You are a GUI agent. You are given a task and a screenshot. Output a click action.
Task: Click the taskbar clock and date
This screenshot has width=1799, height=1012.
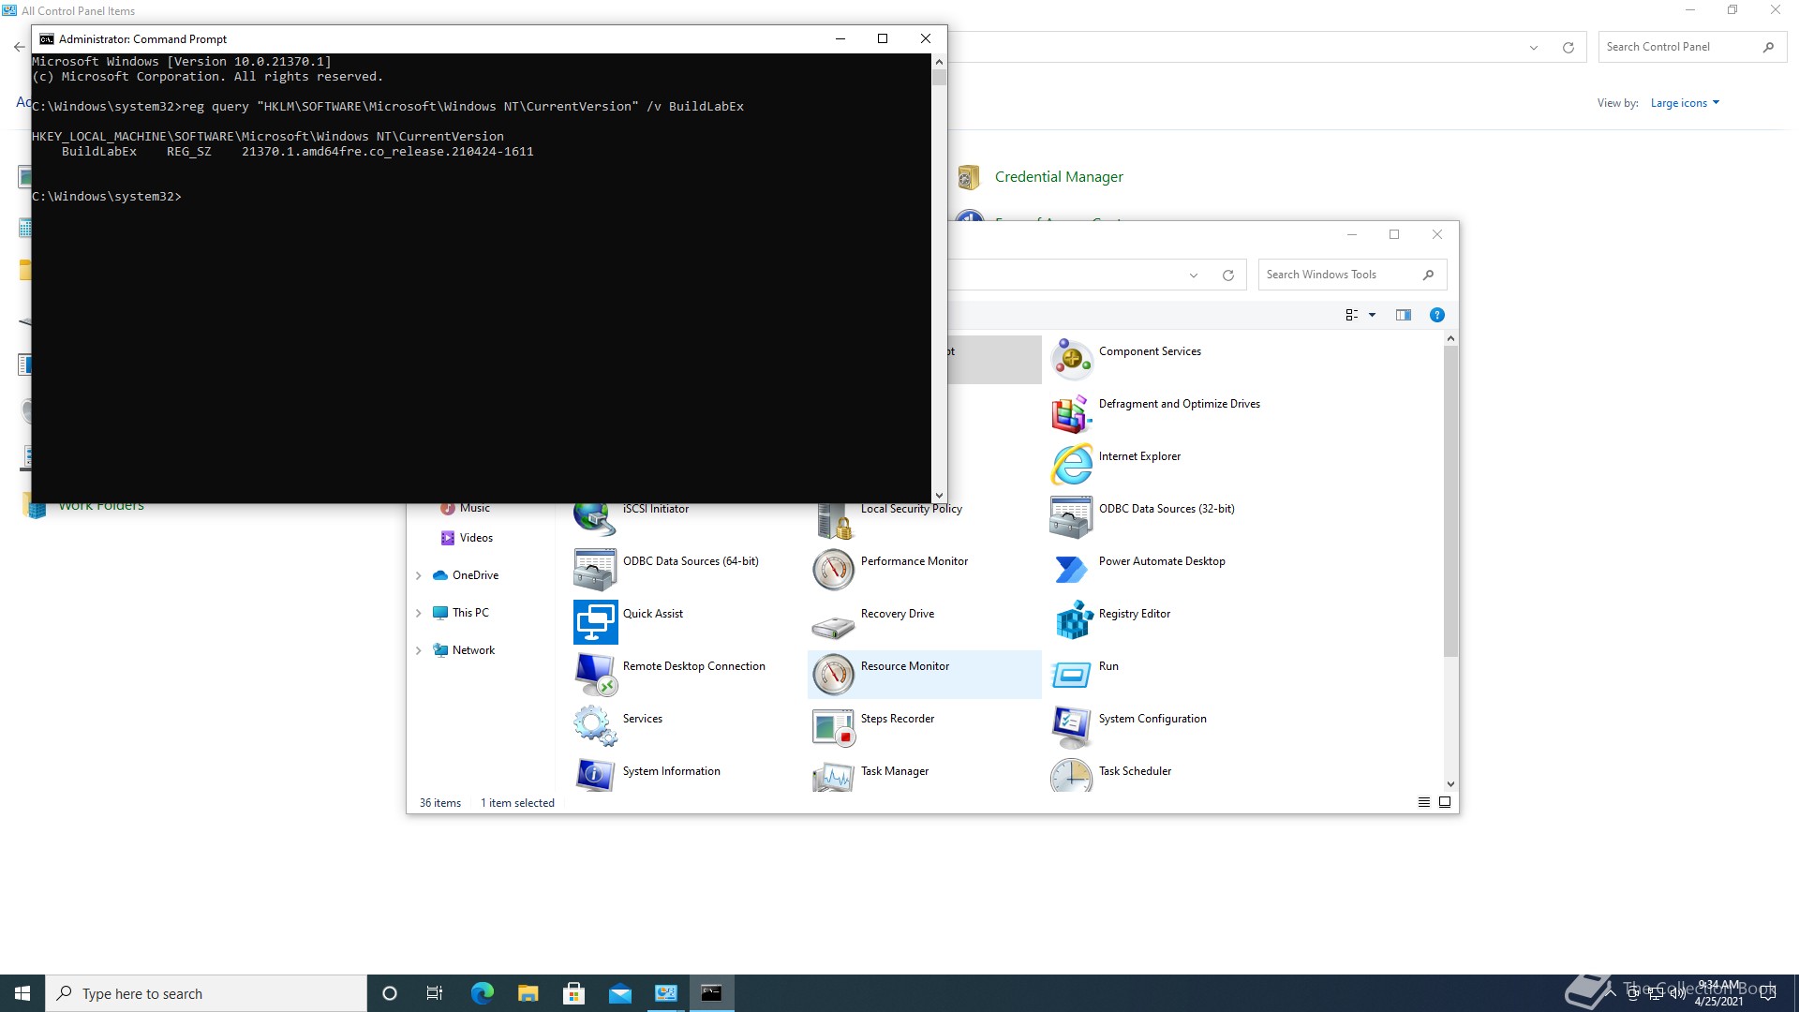tap(1718, 993)
